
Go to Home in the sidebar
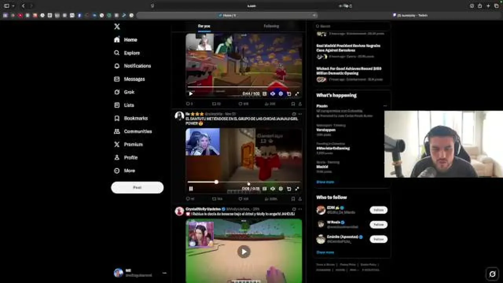click(125, 40)
